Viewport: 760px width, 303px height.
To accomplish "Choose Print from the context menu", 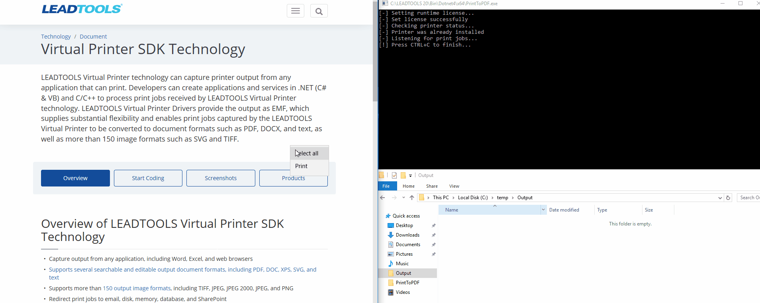I will (x=309, y=166).
